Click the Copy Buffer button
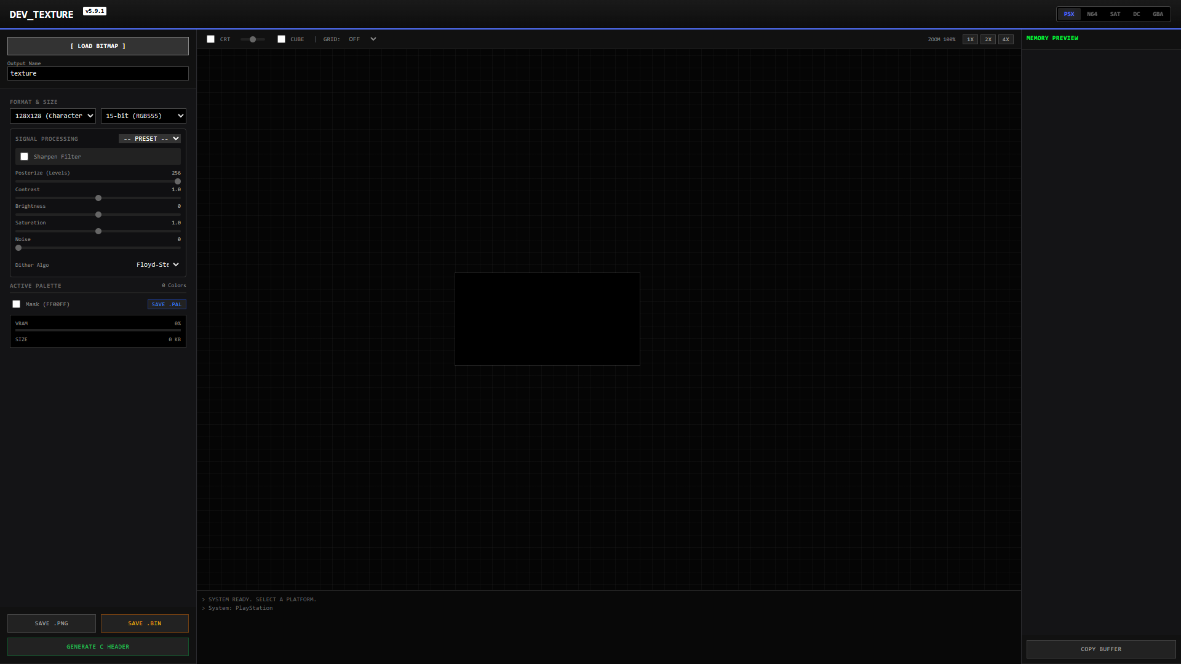 (1100, 649)
